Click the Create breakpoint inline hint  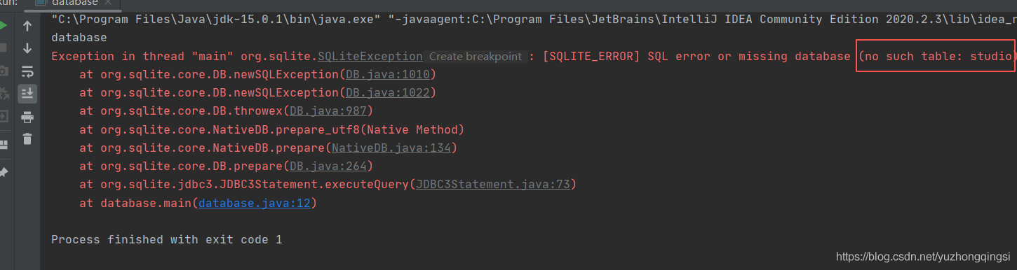(x=476, y=56)
